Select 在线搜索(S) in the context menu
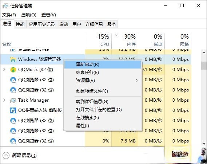Screen dimensions: 207x164 pyautogui.click(x=103, y=118)
